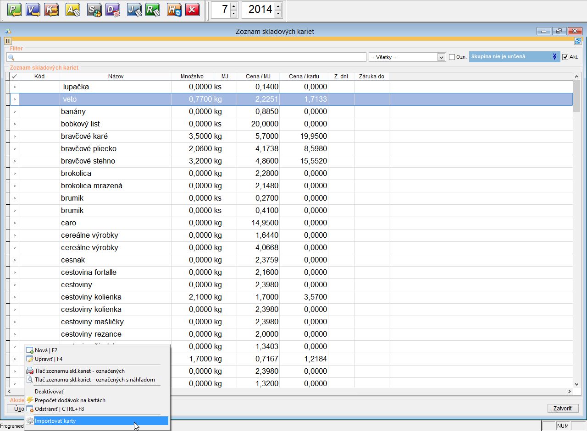587x431 pixels.
Task: Sort by the Množstvo column header
Action: point(192,76)
